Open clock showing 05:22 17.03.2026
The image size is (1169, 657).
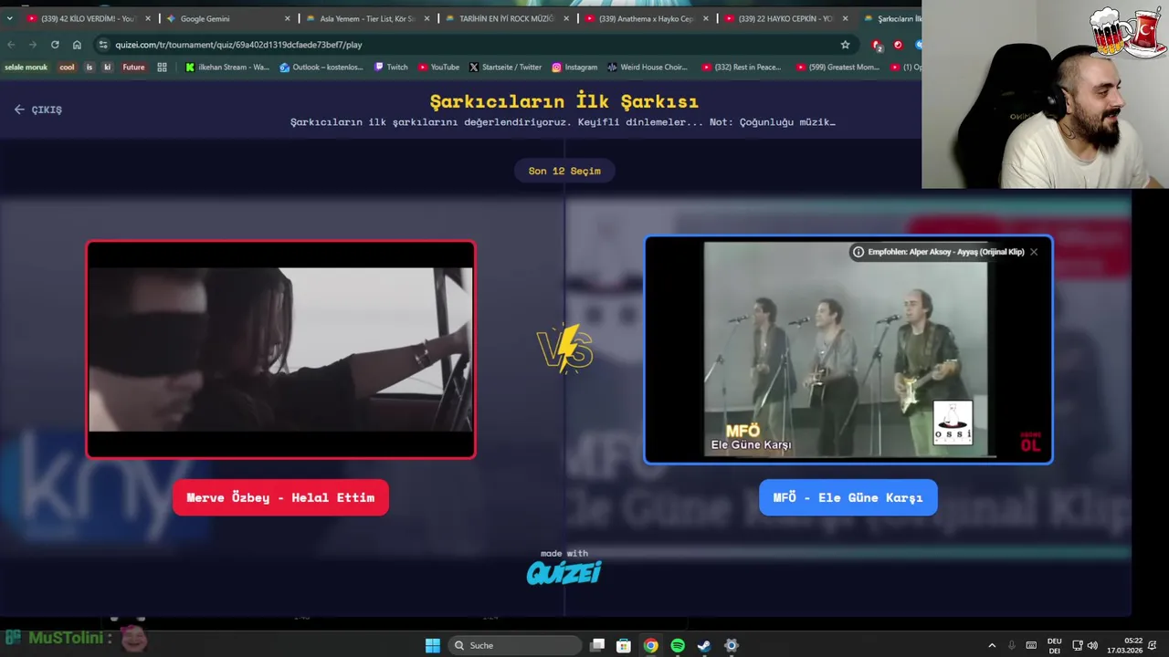click(1124, 645)
